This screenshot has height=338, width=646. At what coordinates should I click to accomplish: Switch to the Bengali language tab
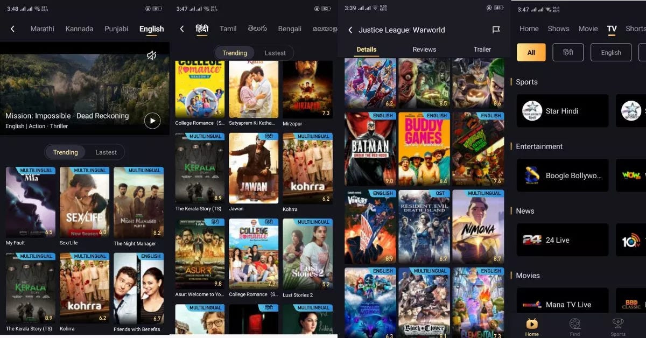point(290,29)
